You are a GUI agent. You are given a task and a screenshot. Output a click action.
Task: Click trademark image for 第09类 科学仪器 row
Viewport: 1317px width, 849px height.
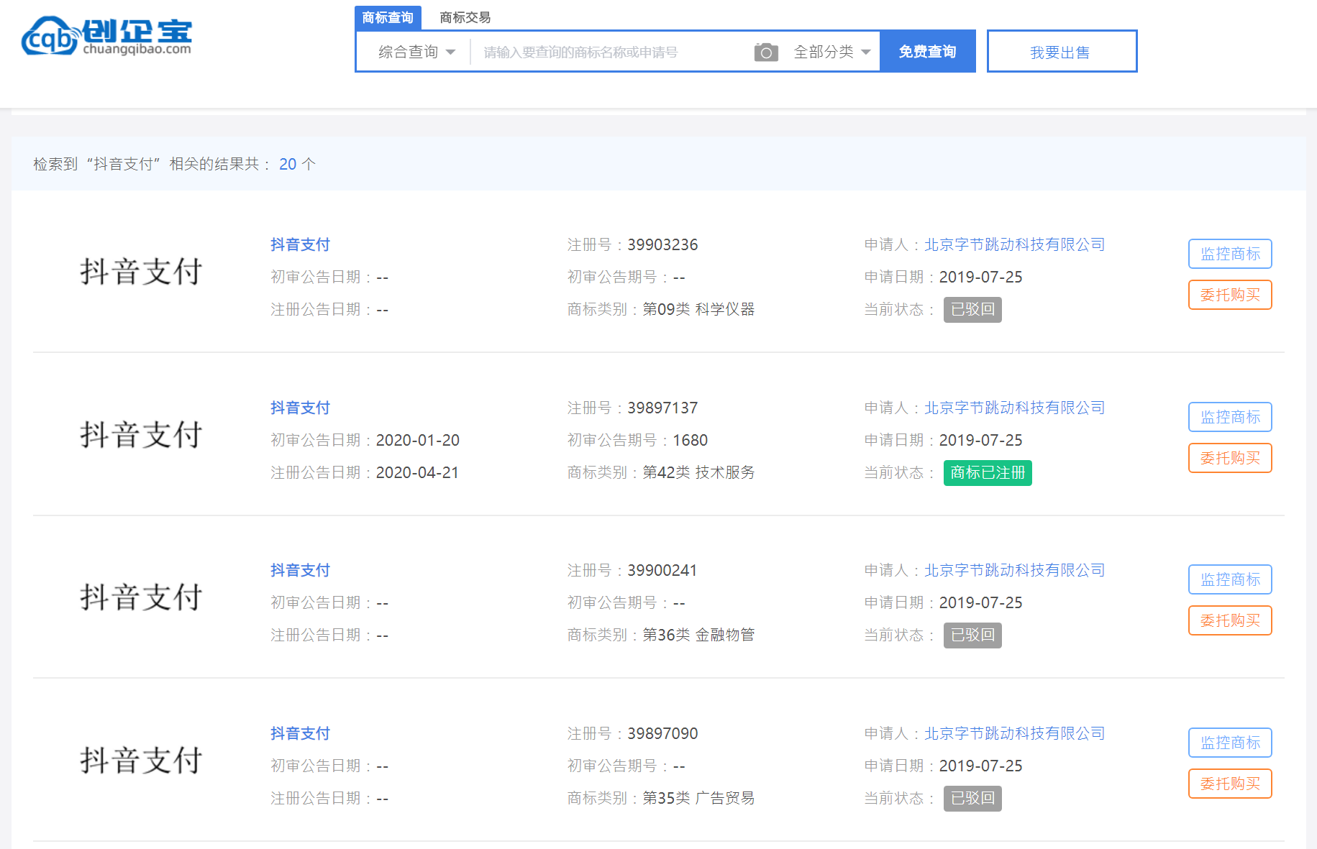coord(141,272)
